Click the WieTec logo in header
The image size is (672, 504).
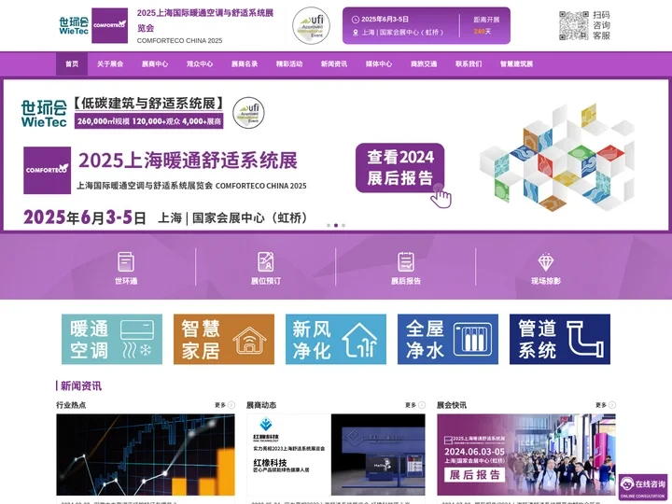point(74,26)
